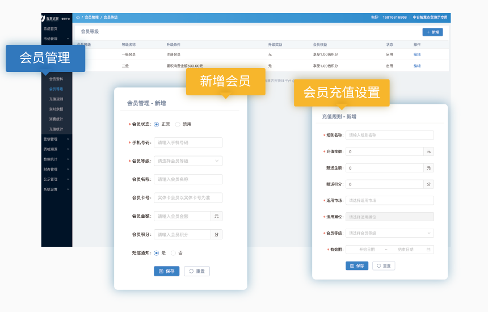Click 保存 in the 会员管理 form
488x312 pixels.
pyautogui.click(x=166, y=271)
